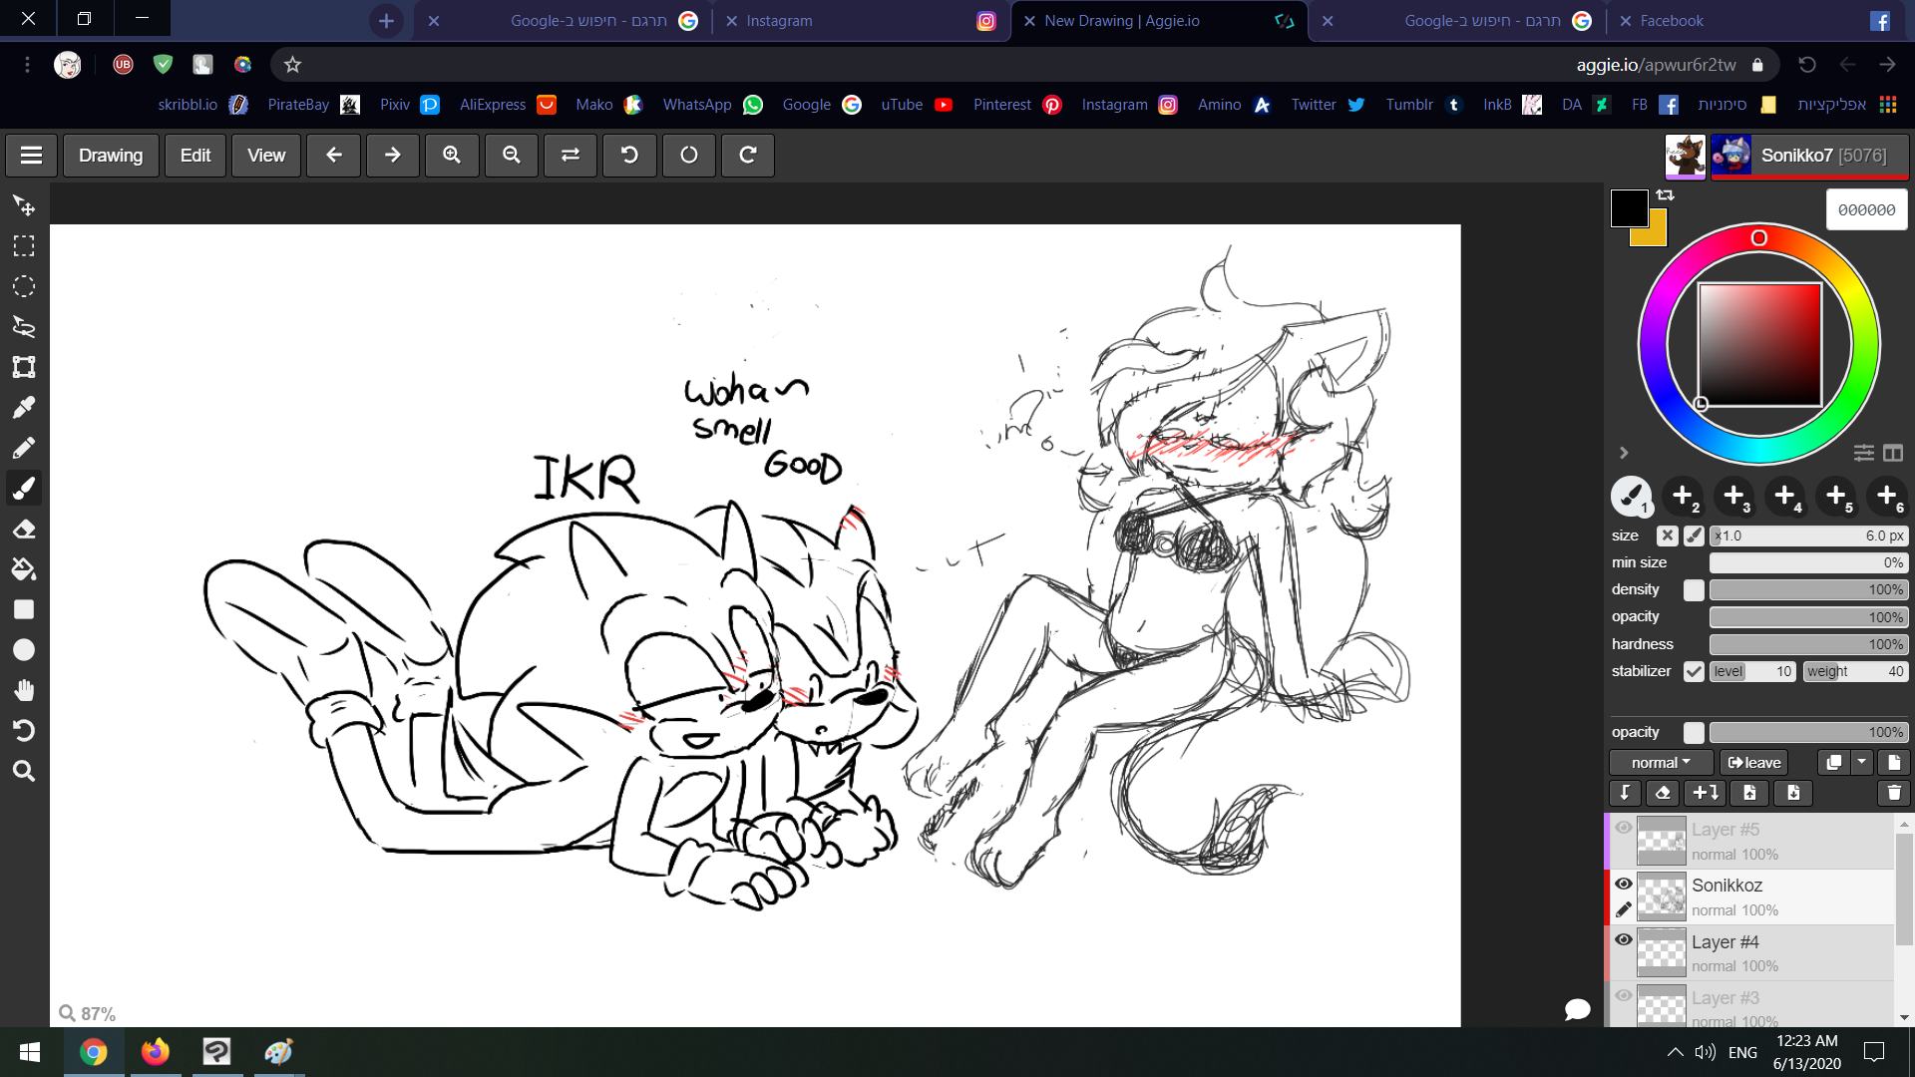
Task: Open the normal blend mode dropdown
Action: [x=1661, y=763]
